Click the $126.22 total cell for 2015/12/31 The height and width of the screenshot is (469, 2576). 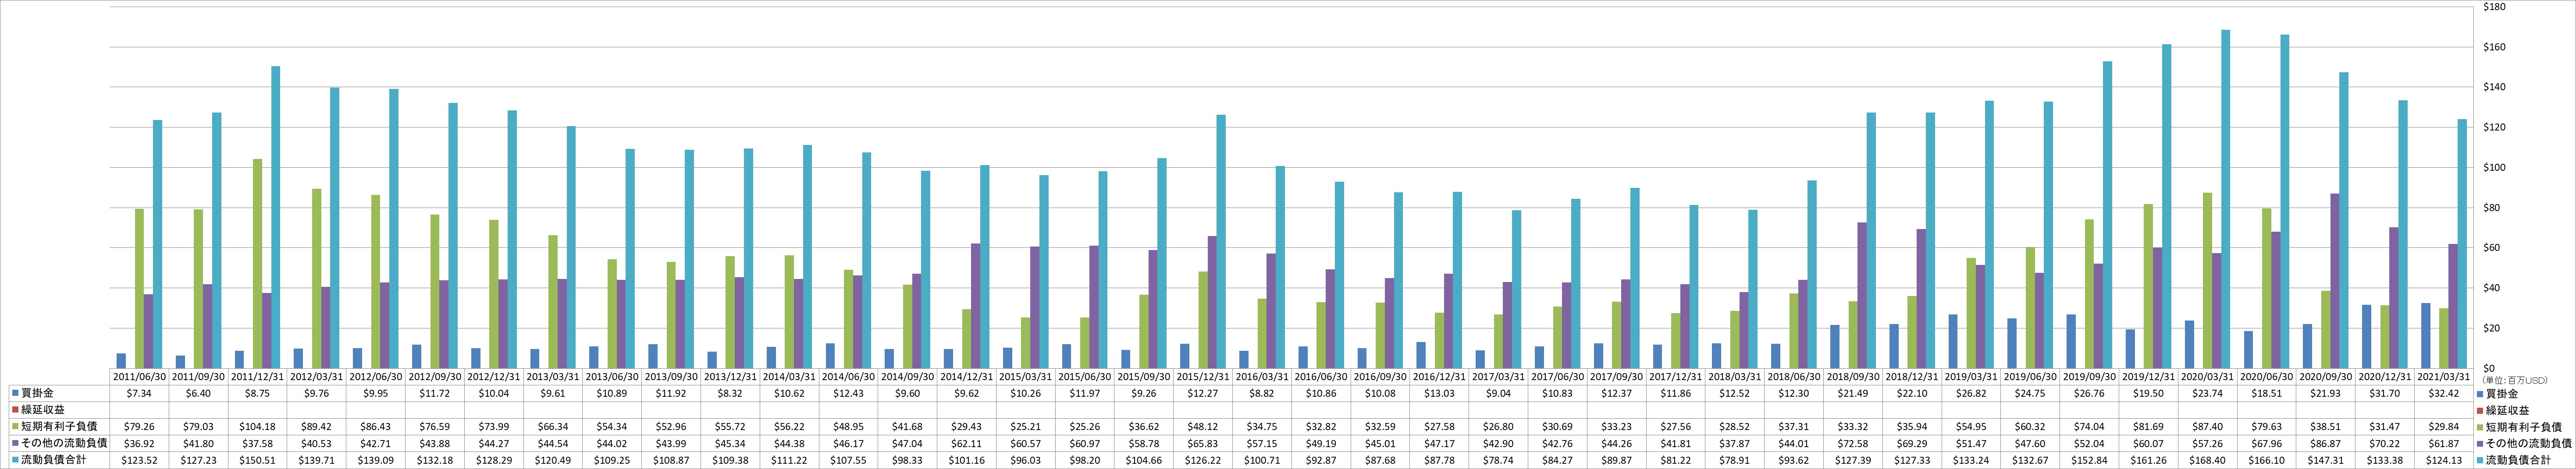[1202, 460]
